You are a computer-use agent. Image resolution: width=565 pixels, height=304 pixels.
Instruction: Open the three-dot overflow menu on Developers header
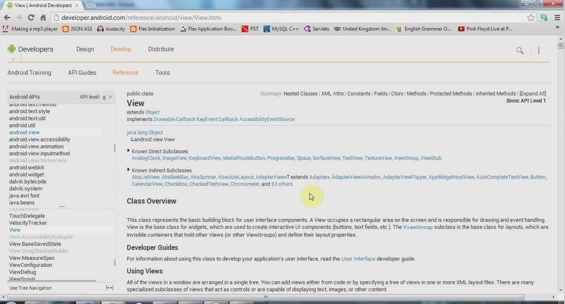(x=539, y=51)
